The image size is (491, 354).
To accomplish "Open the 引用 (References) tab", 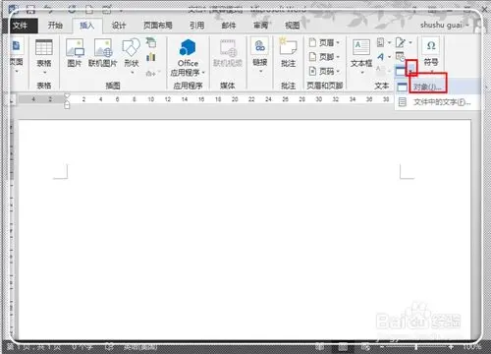I will pos(196,26).
